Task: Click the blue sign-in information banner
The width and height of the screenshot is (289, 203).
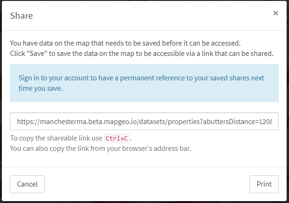Action: point(144,83)
